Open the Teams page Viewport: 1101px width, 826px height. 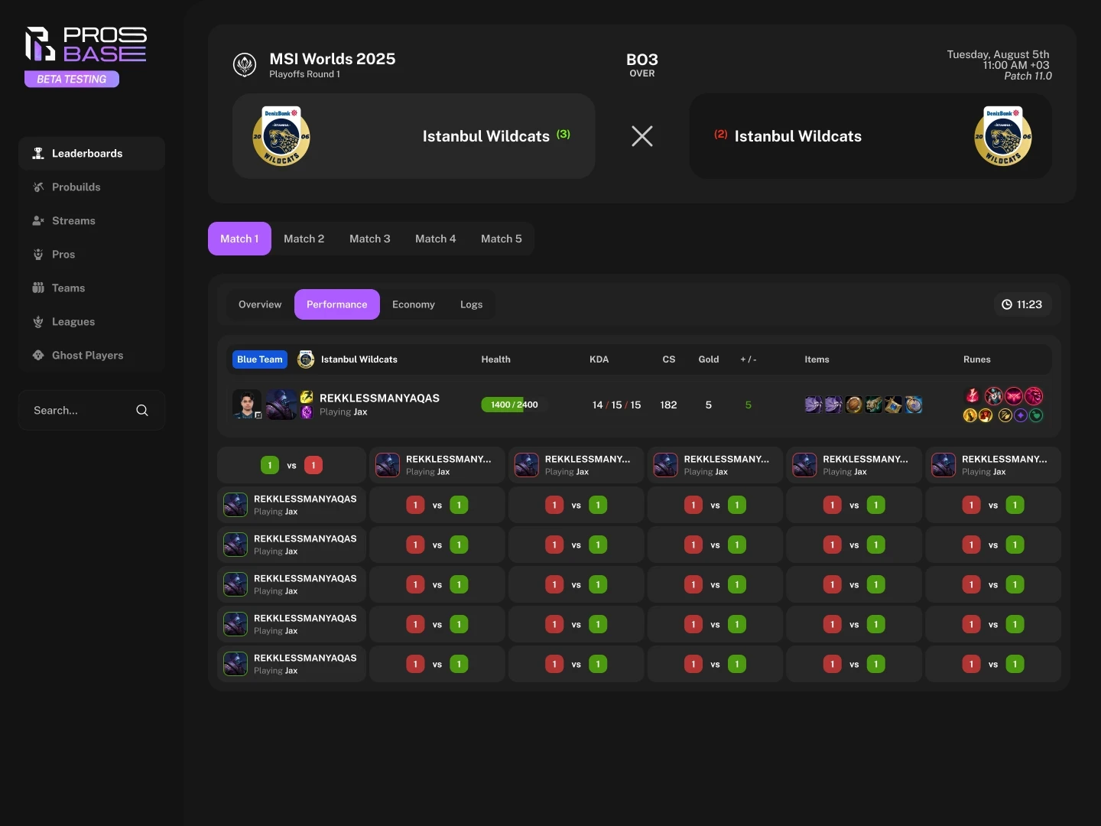click(x=92, y=288)
